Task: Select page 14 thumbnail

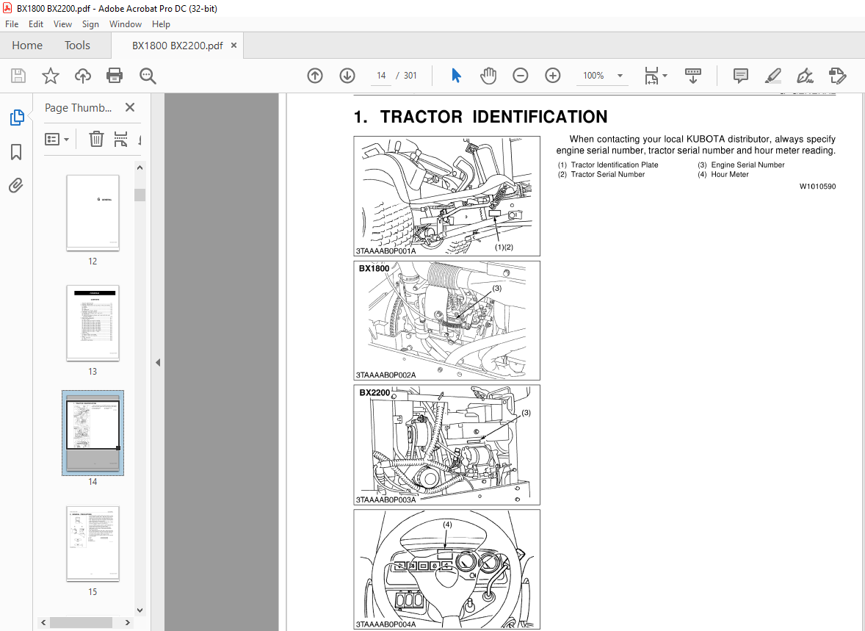Action: click(93, 433)
